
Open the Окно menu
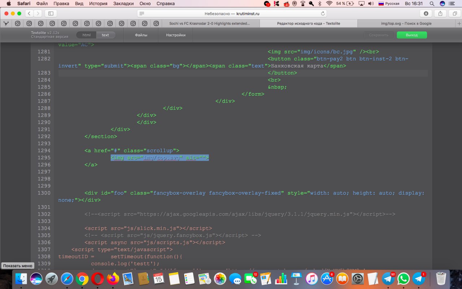click(145, 4)
